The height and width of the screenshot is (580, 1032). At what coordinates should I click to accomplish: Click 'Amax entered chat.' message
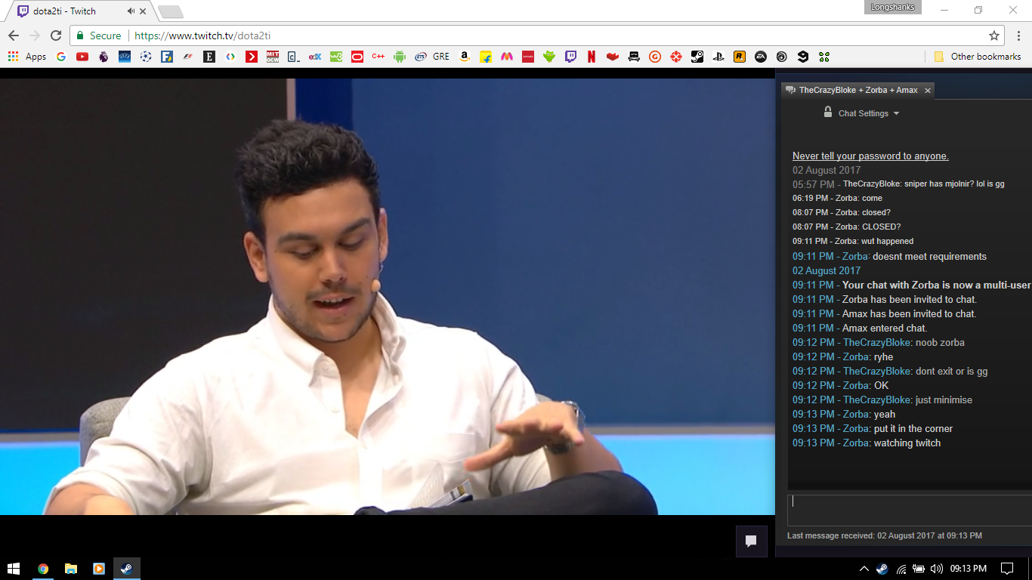(885, 329)
